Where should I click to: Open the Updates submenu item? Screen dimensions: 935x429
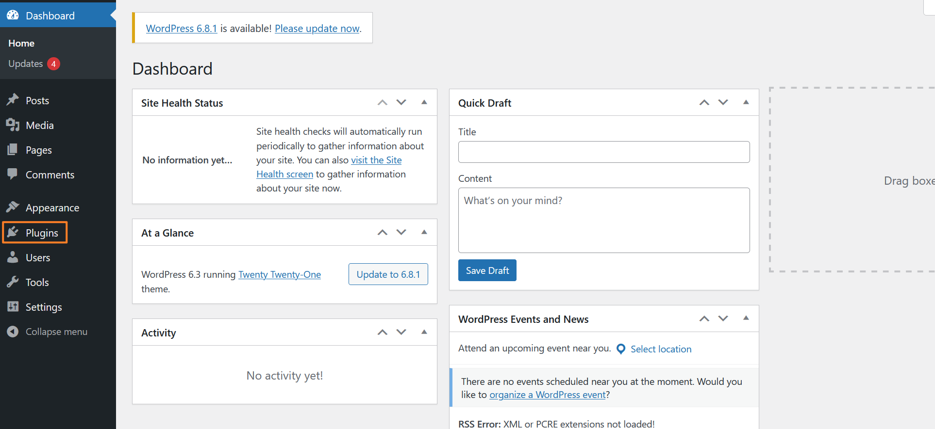[34, 64]
